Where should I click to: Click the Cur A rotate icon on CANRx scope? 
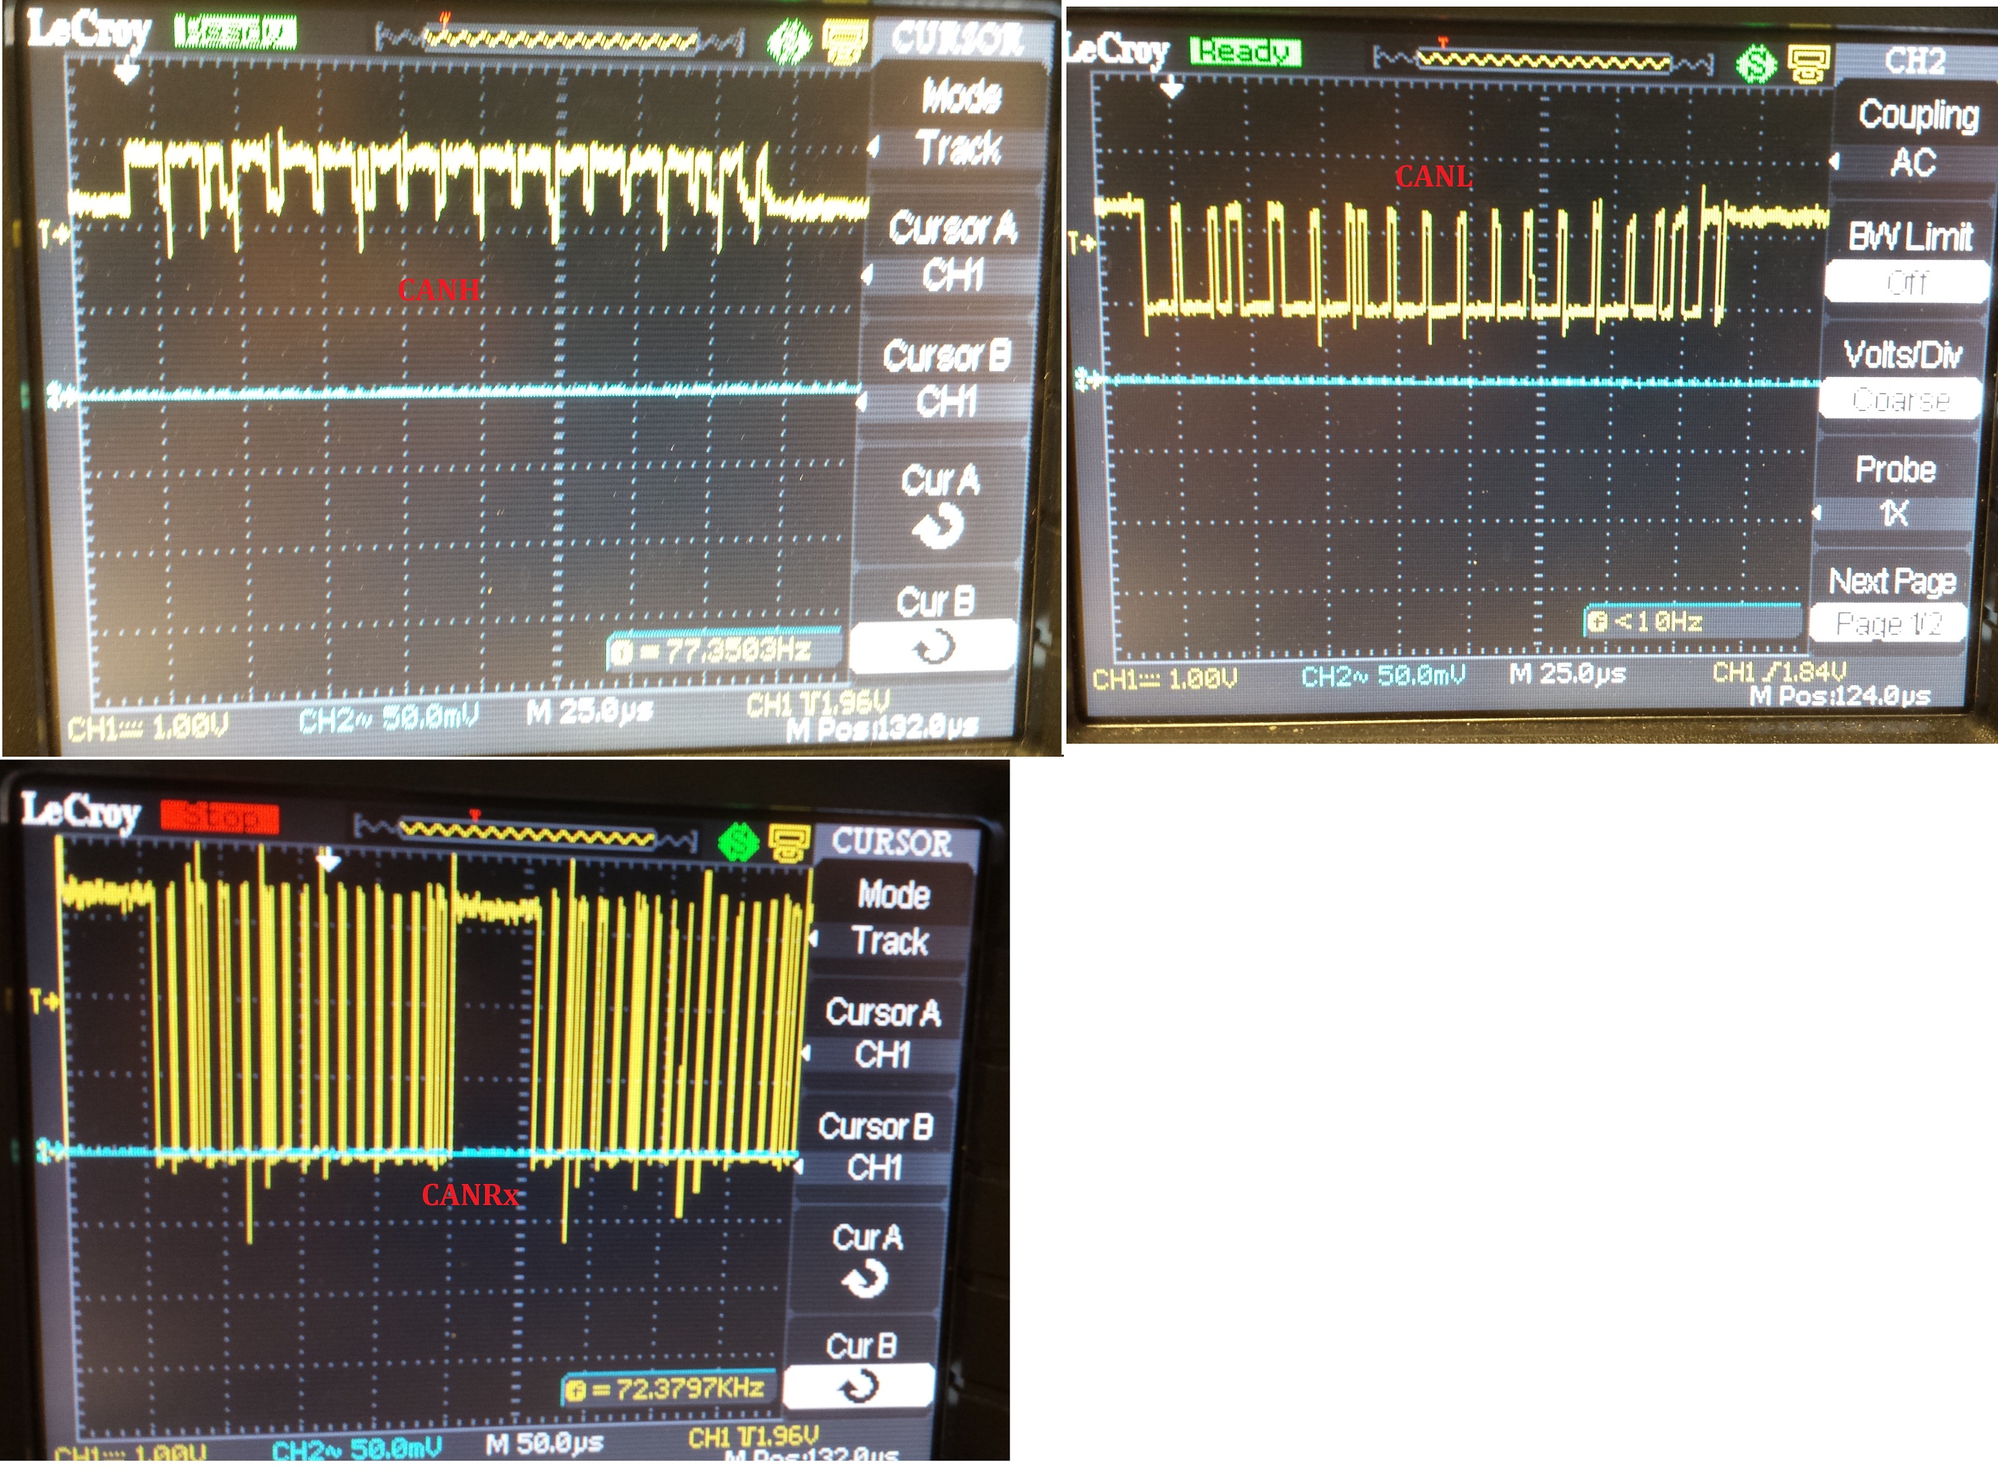click(864, 1281)
